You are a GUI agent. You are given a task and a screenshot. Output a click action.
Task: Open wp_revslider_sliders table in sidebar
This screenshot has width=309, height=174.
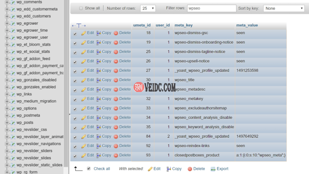tap(34, 151)
